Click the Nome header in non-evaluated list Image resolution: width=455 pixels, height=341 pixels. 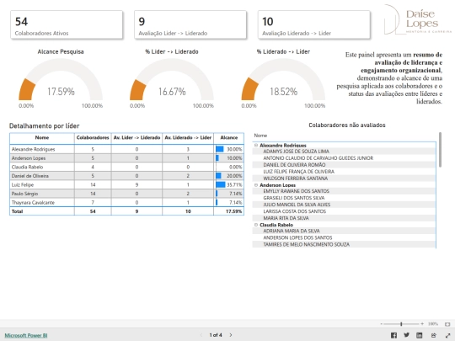pyautogui.click(x=260, y=136)
